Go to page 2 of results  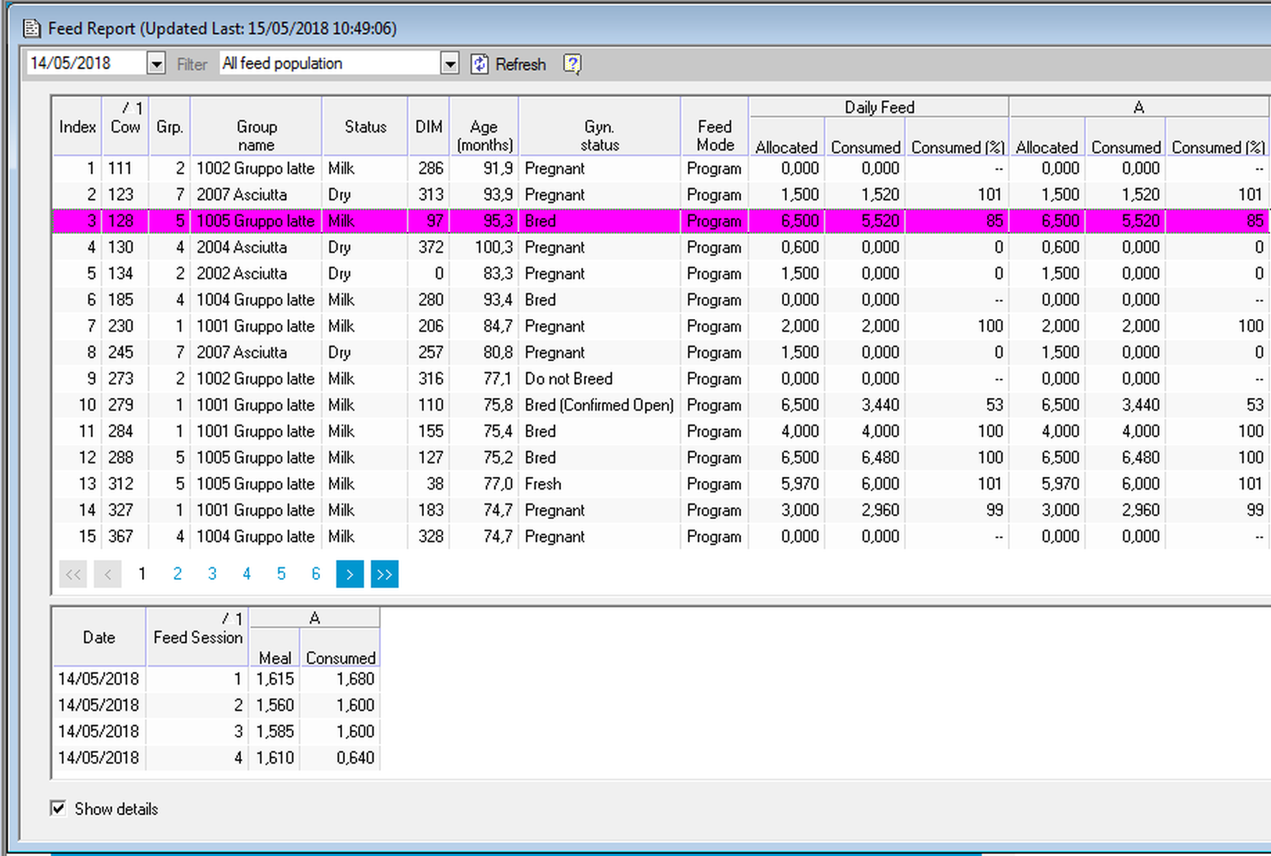[177, 574]
